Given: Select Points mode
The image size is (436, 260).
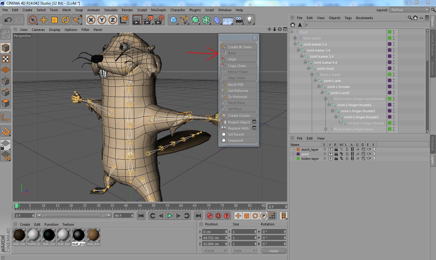Looking at the screenshot, I should (x=6, y=81).
